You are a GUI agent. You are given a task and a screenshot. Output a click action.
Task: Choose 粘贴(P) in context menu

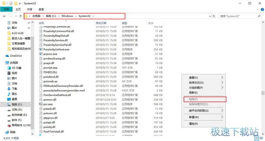coord(204,99)
